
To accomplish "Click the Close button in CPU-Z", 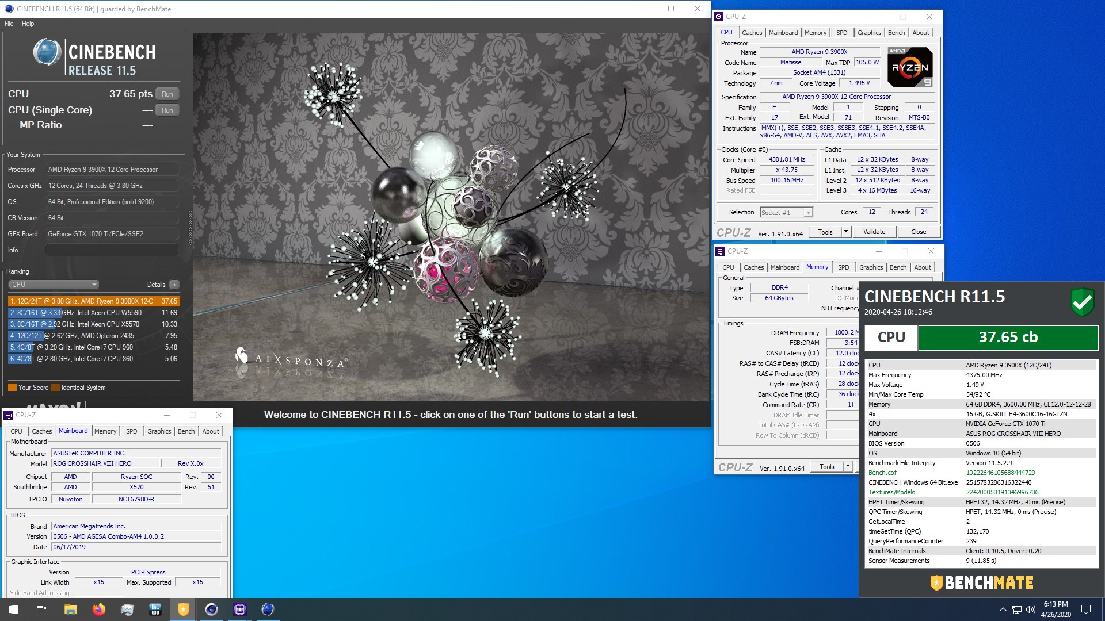I will tap(919, 232).
